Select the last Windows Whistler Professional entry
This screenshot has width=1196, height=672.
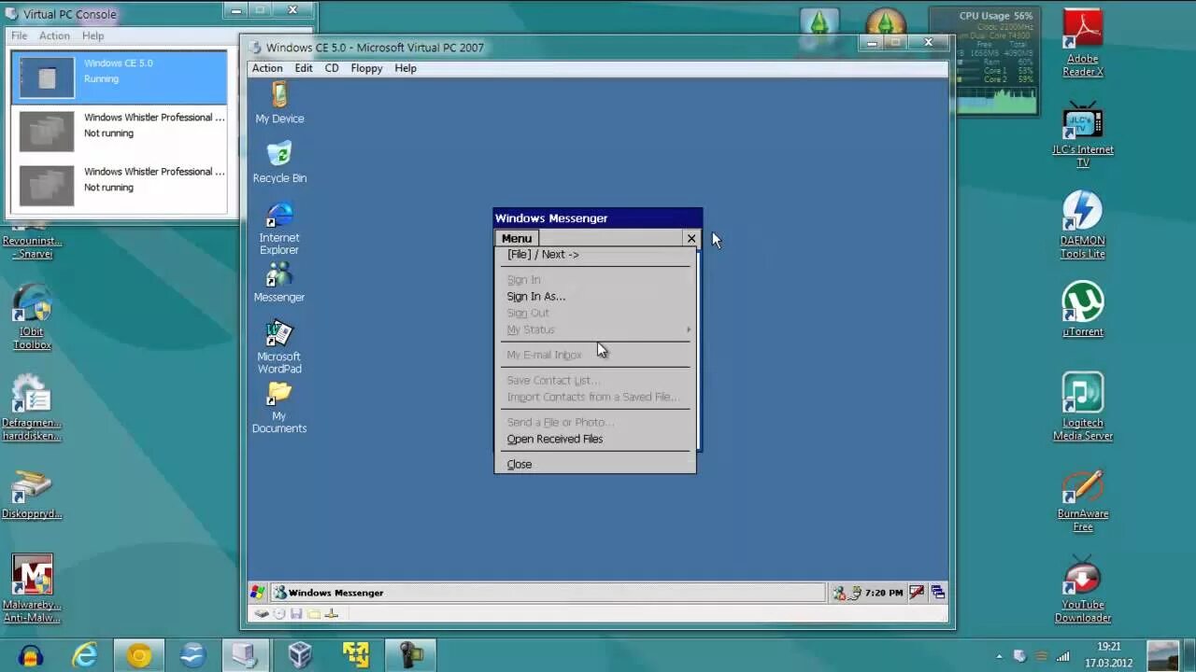119,184
